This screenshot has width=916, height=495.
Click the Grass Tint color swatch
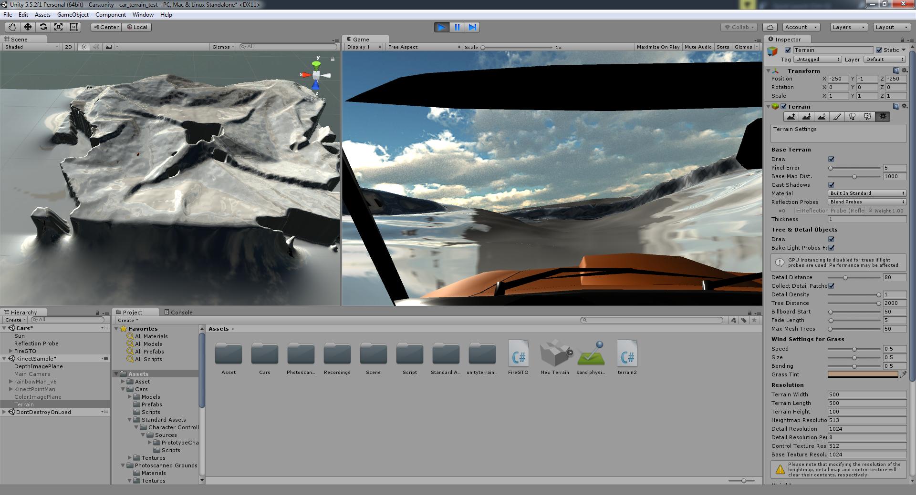click(863, 374)
